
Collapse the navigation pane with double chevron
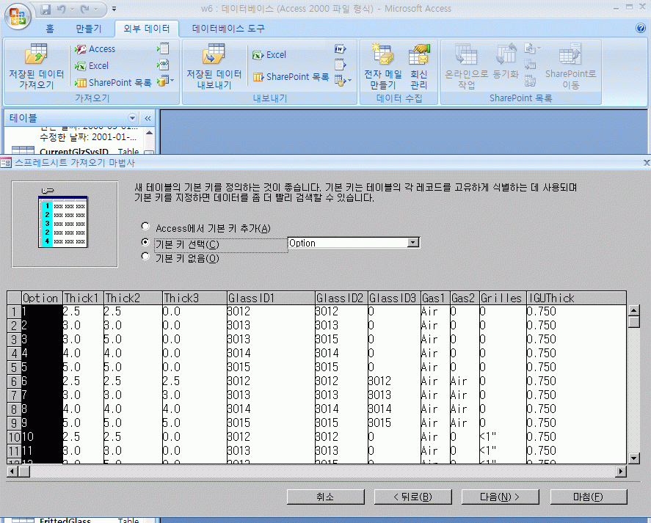[x=148, y=118]
